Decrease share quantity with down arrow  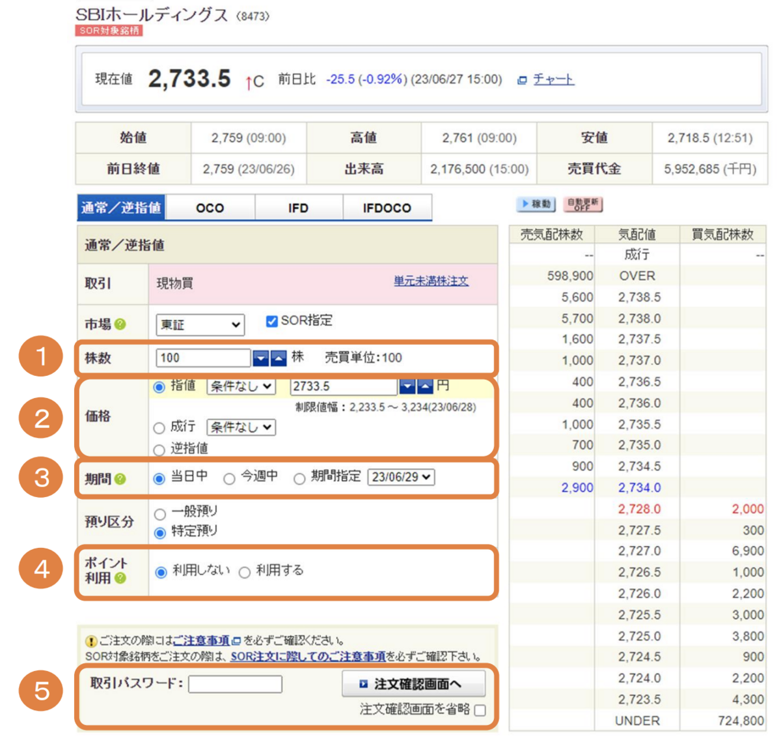(260, 358)
